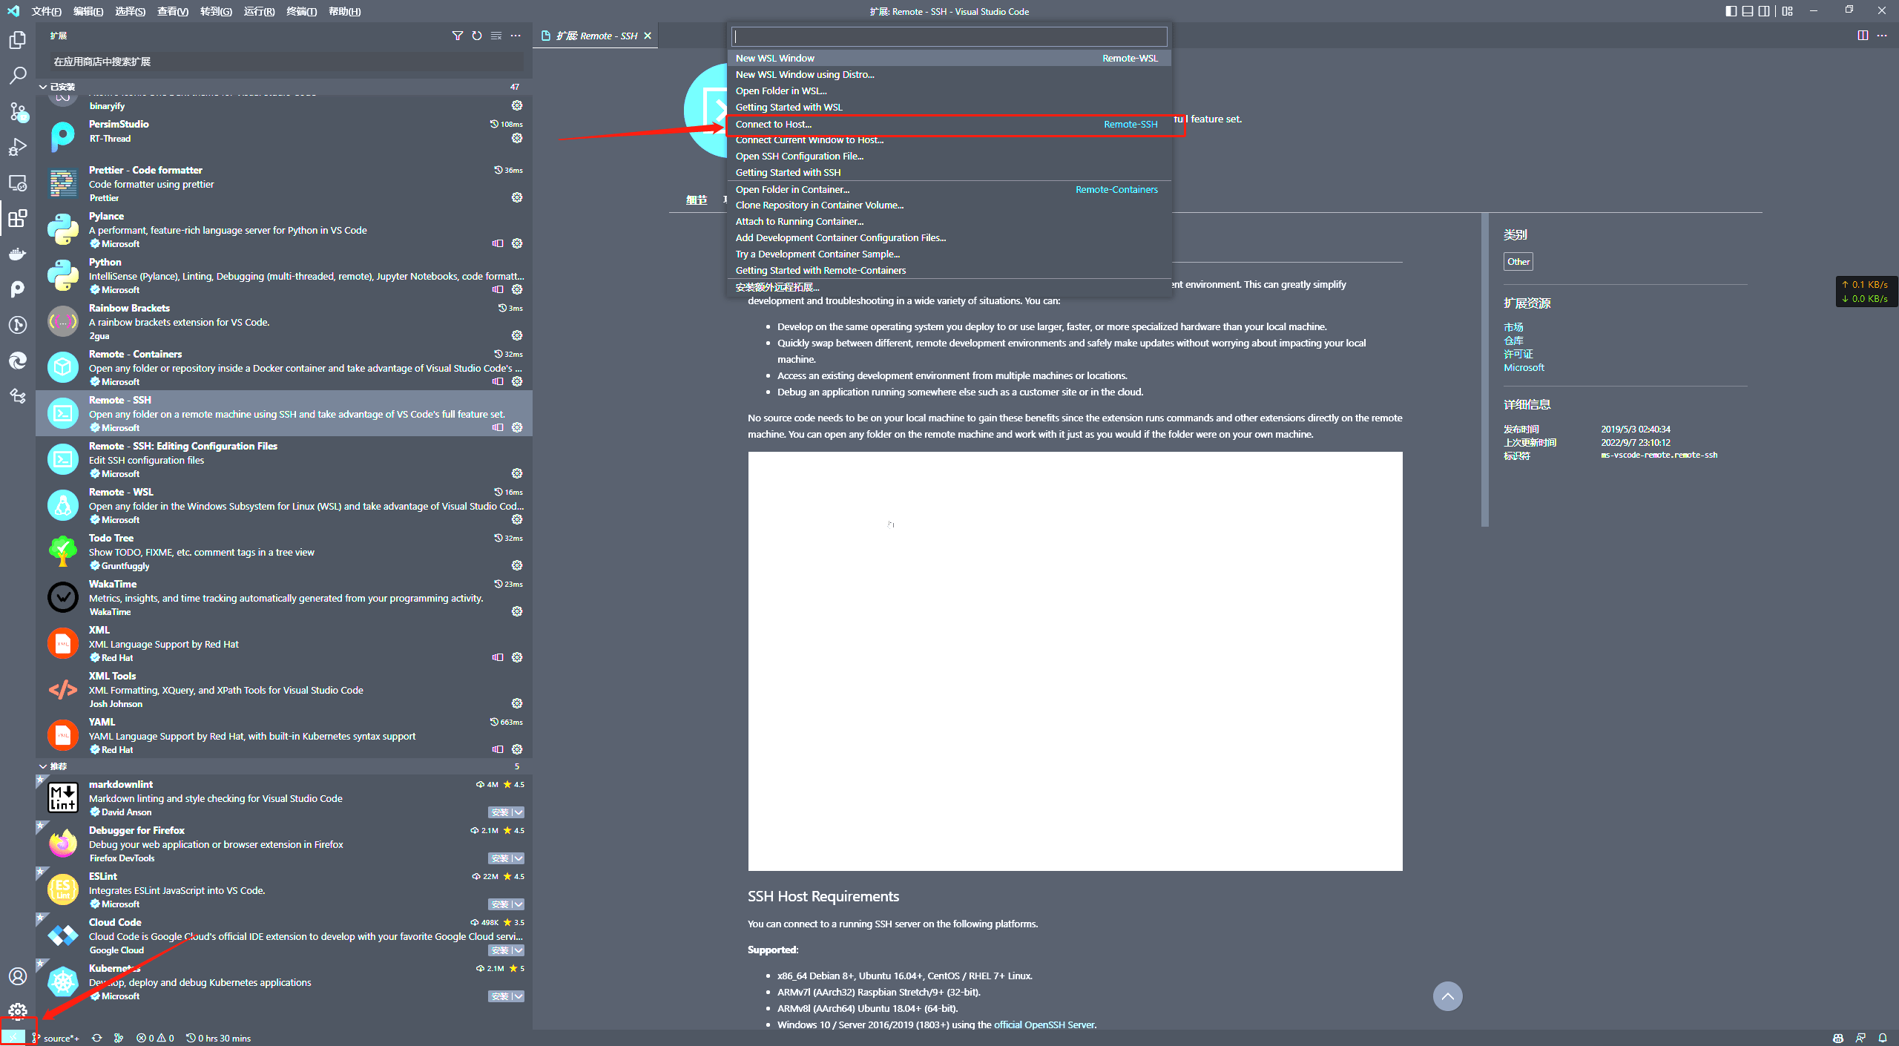1899x1046 pixels.
Task: Click the filter extensions icon
Action: pos(458,36)
